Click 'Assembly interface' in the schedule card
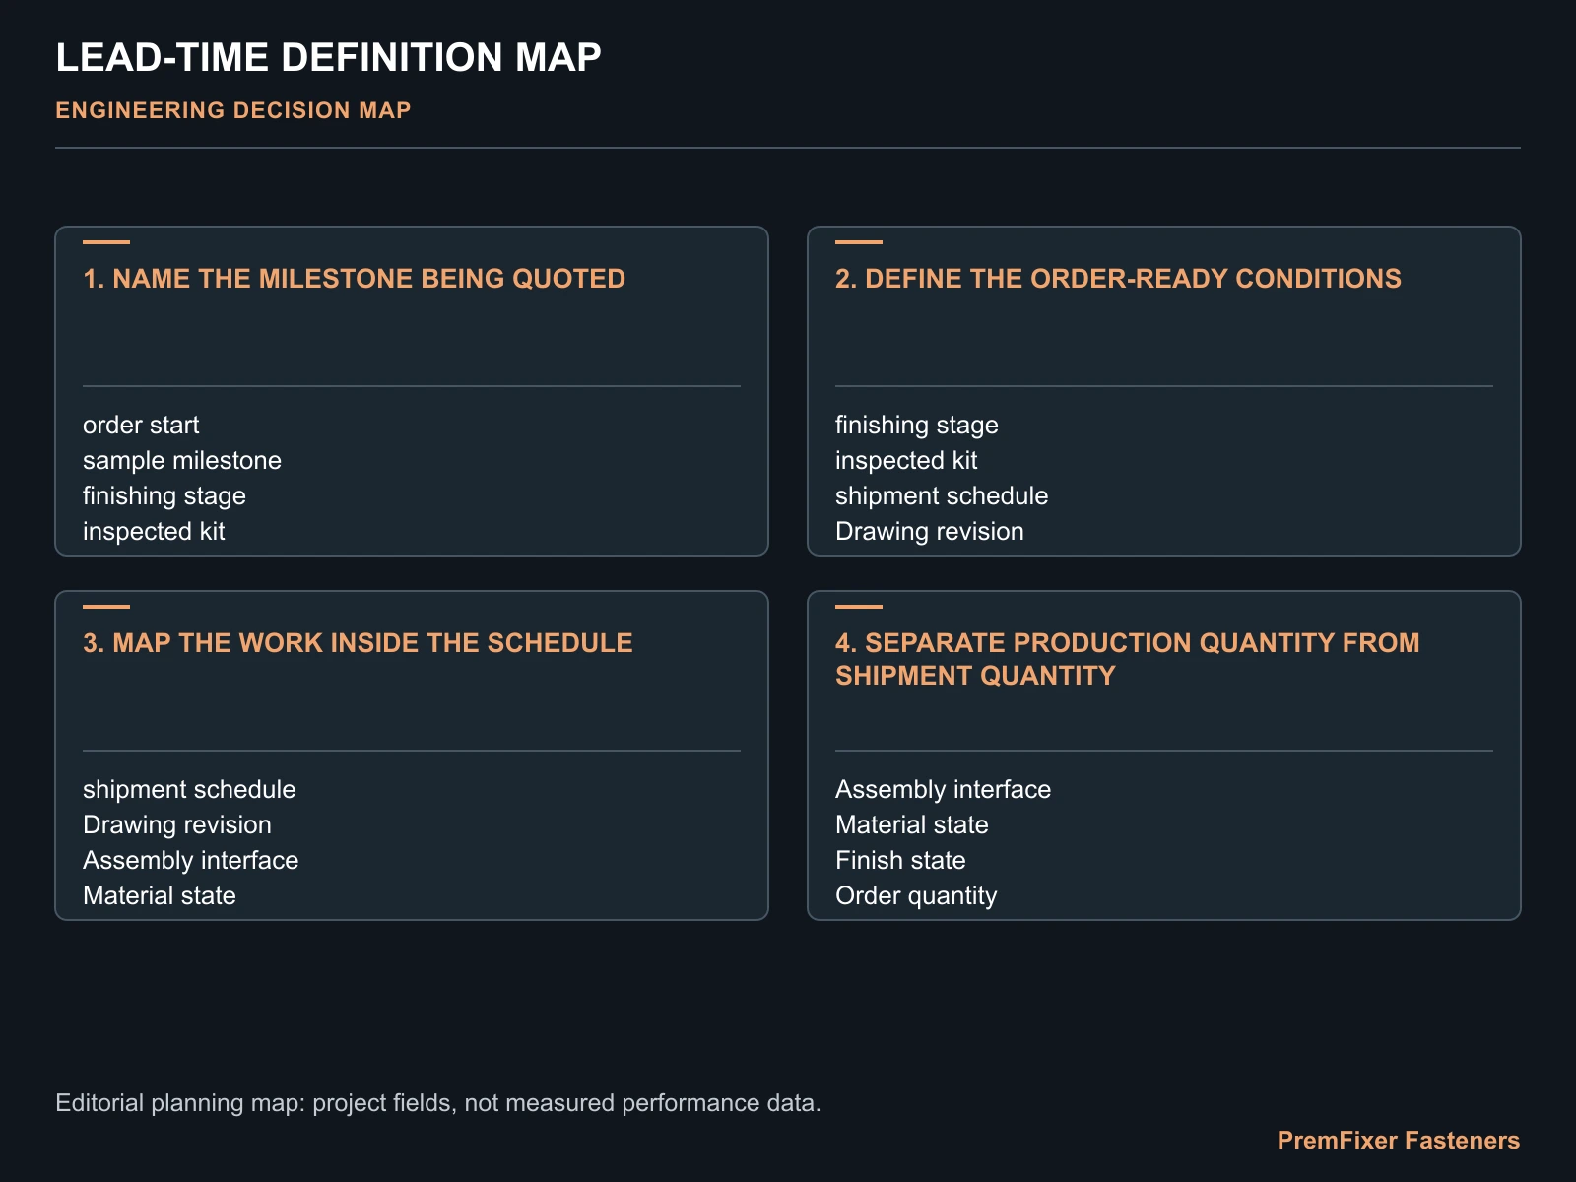 (191, 860)
